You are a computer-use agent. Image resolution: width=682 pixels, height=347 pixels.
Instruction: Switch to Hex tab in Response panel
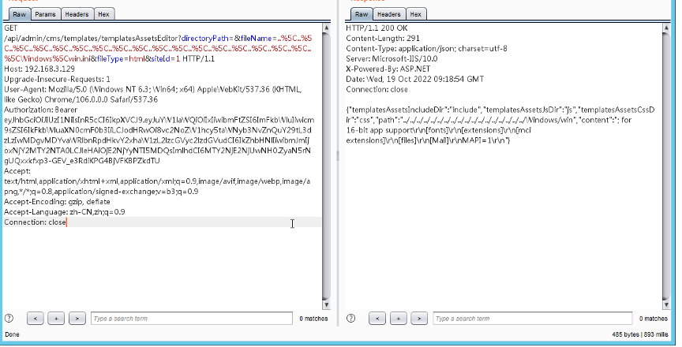[415, 14]
